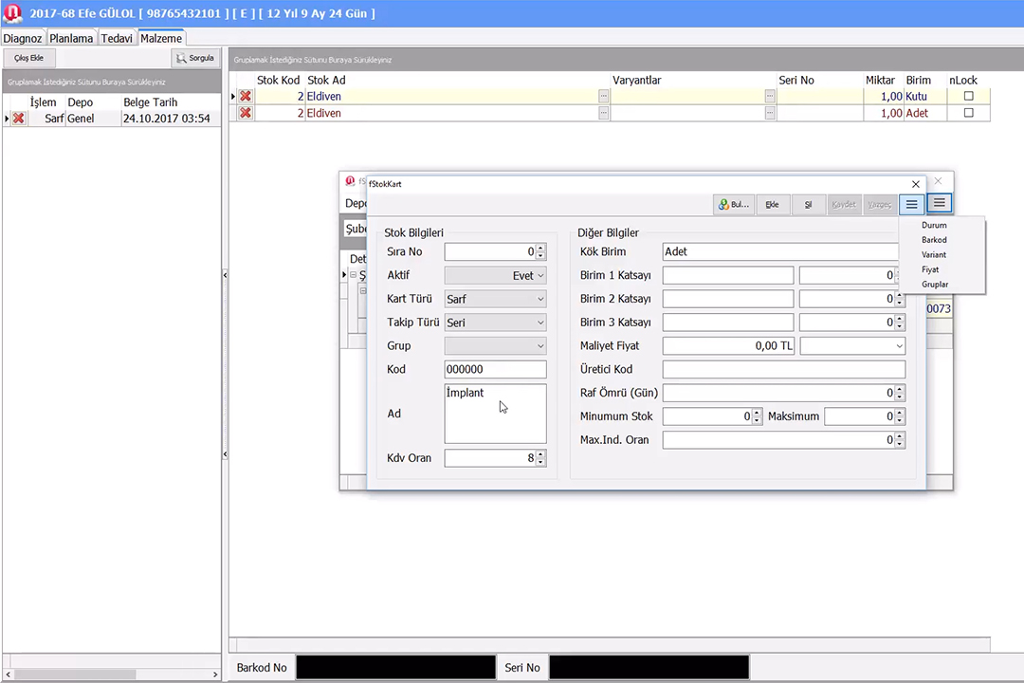This screenshot has height=683, width=1024.
Task: Sort by the Belge Tarih column header
Action: (x=150, y=102)
